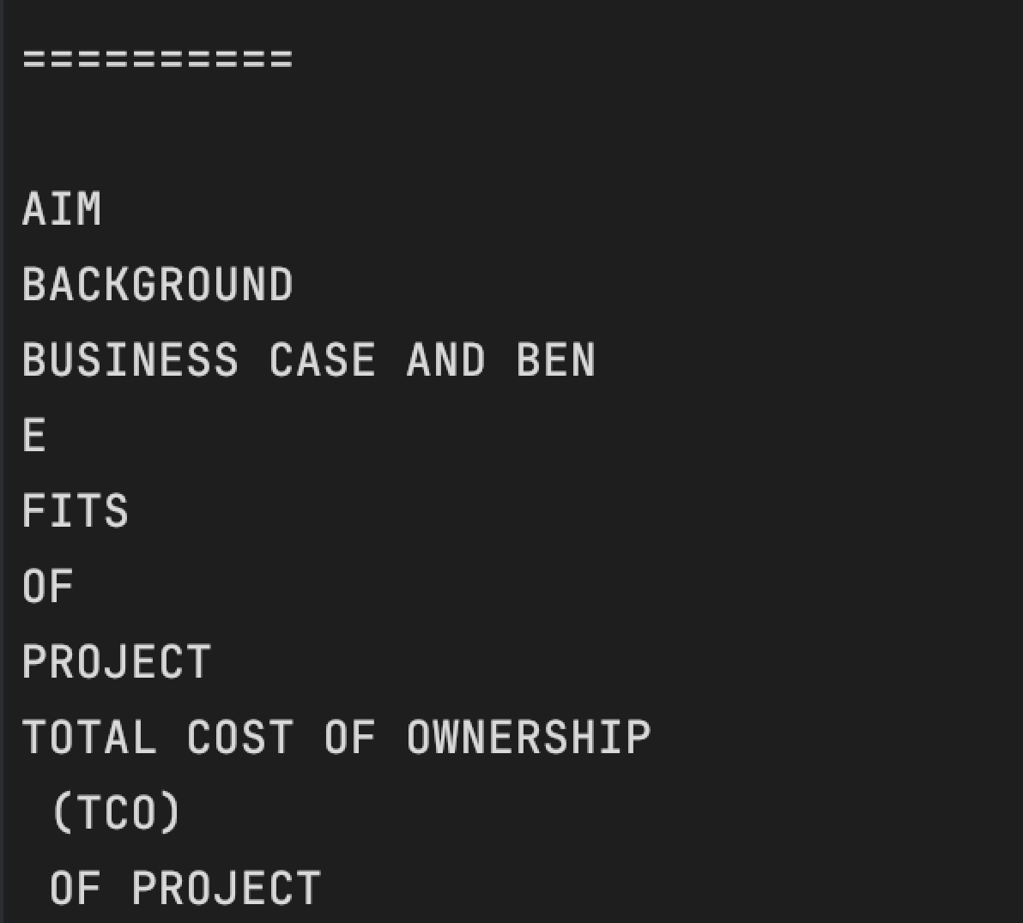Click the word BUSINESS

(x=130, y=360)
